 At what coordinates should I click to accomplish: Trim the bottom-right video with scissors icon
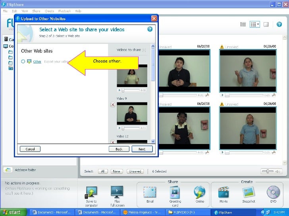click(274, 152)
